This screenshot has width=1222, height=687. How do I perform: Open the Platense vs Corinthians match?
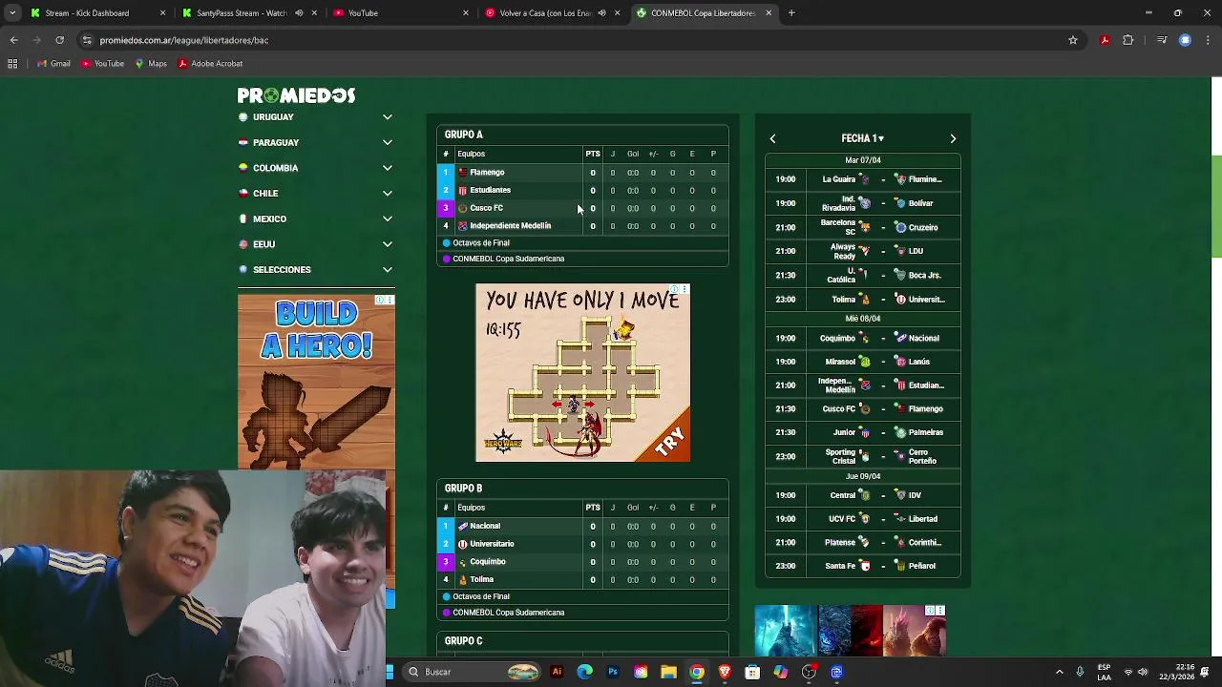coord(862,542)
